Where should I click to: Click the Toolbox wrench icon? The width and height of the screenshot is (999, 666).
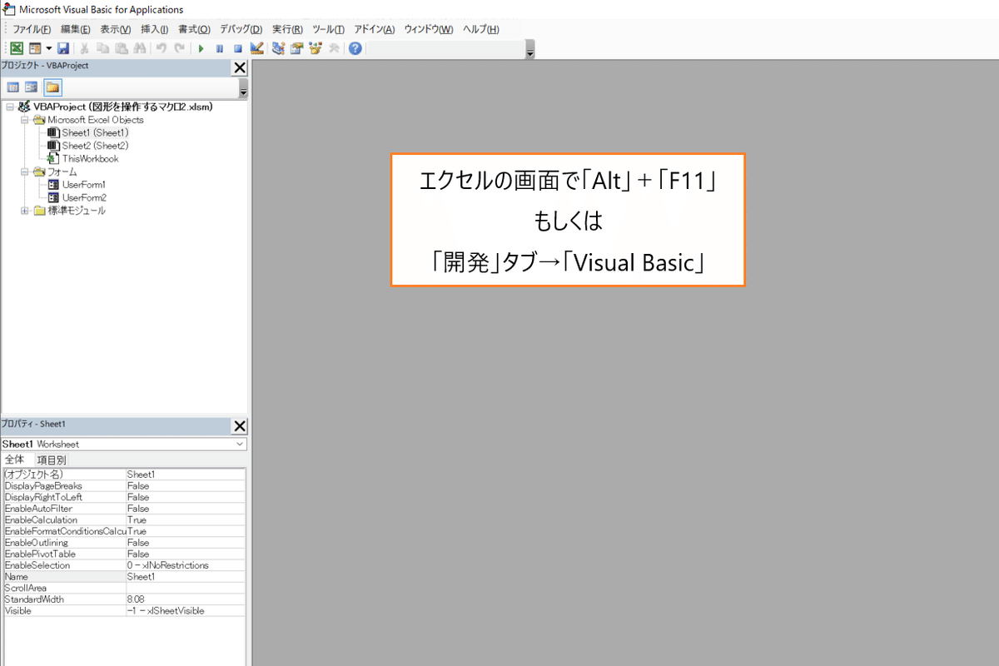click(334, 48)
